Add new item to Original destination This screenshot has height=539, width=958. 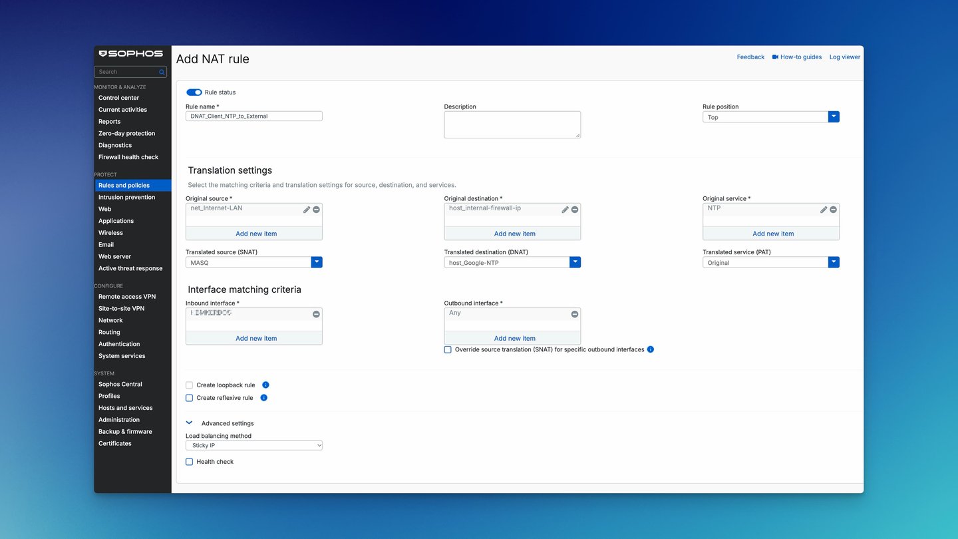[x=515, y=234]
